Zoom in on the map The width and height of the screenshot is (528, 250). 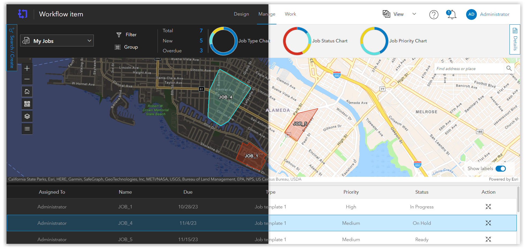pyautogui.click(x=27, y=68)
